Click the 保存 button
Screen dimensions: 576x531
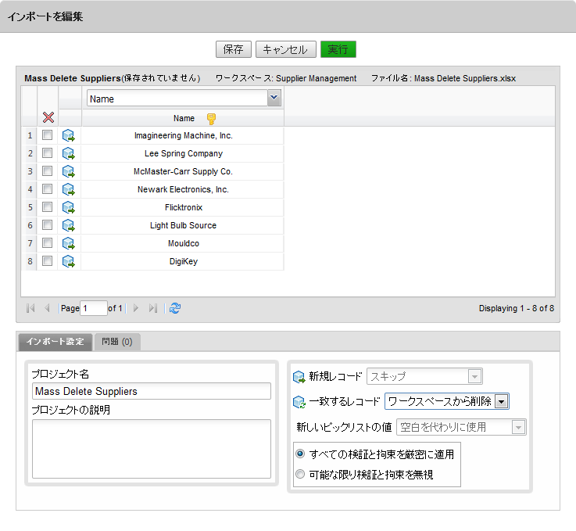pos(233,49)
